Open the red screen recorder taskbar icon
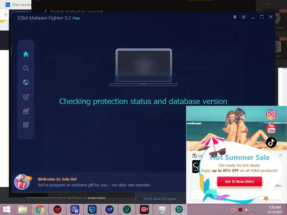Image resolution: width=287 pixels, height=215 pixels. click(x=144, y=209)
